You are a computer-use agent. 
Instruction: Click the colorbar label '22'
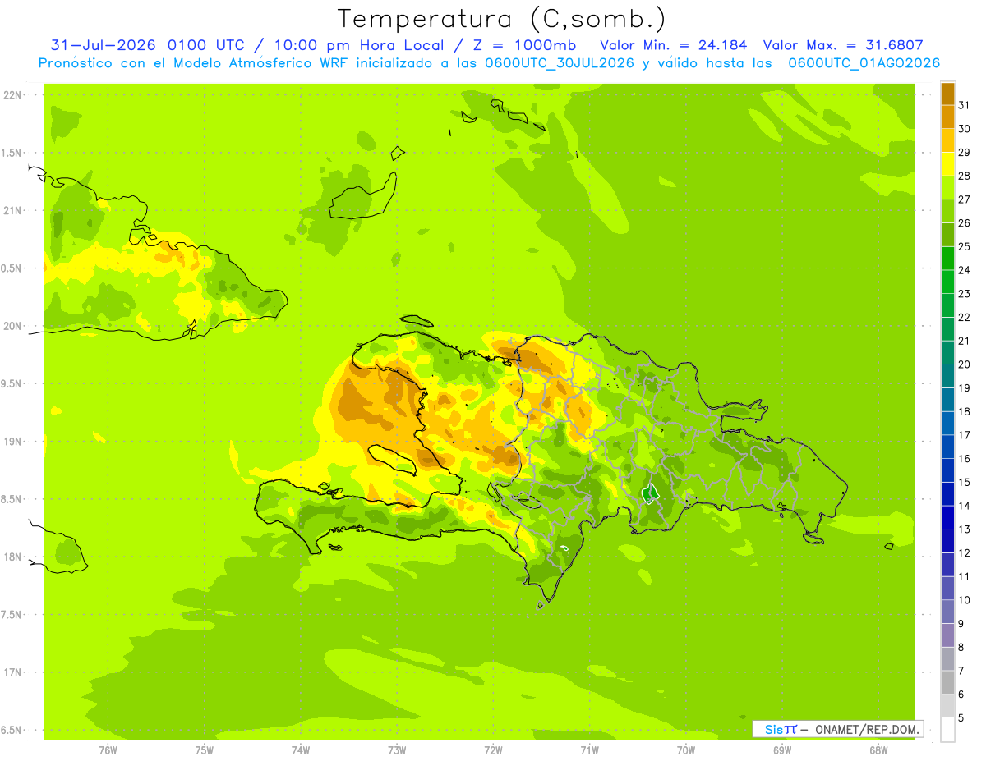tap(965, 317)
